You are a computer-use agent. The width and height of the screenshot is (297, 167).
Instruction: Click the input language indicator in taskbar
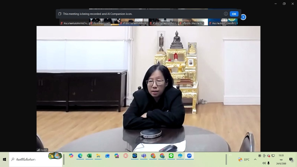230,155
